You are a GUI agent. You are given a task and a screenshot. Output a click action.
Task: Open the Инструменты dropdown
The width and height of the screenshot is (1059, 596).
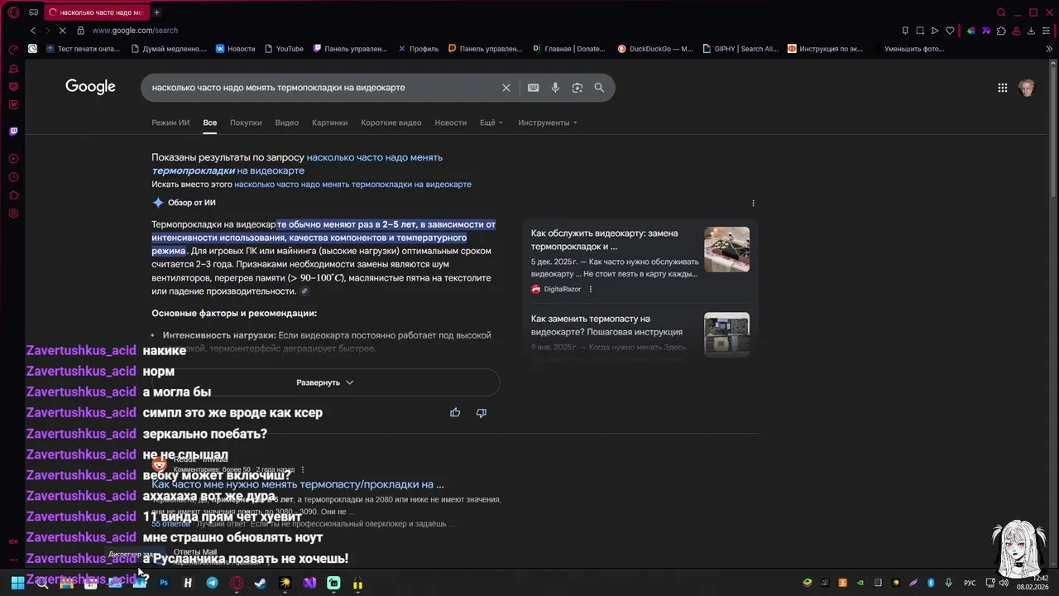548,123
